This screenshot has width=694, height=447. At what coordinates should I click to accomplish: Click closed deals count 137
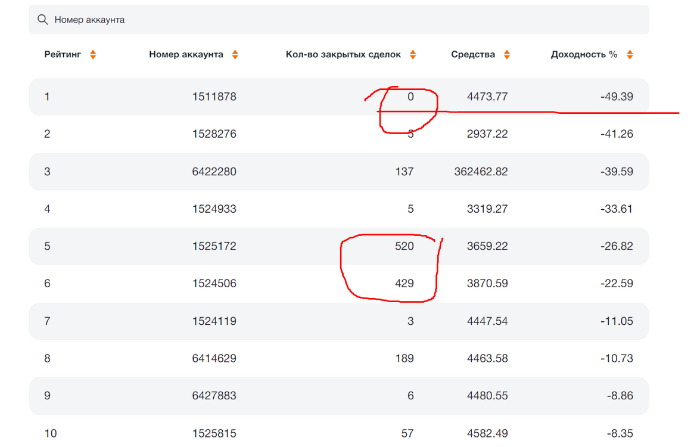point(404,172)
